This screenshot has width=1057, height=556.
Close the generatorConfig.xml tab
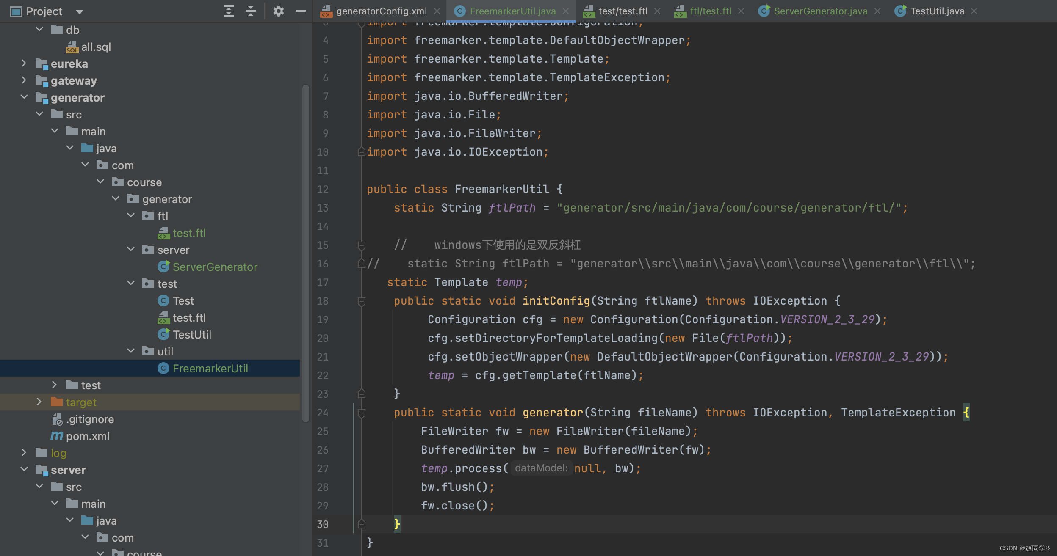pos(437,11)
